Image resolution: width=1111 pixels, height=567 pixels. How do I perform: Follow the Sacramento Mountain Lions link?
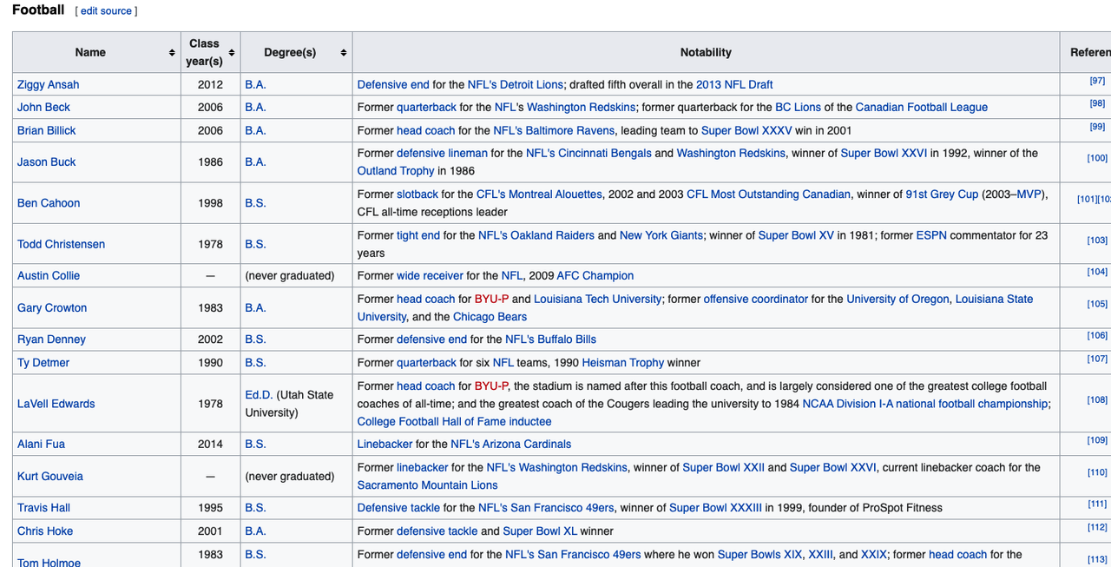(428, 485)
